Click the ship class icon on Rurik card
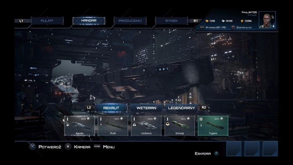 (x=101, y=124)
